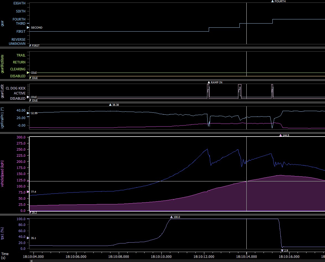
Task: Click the 20.2 speed minimum marker
Action: 30,213
